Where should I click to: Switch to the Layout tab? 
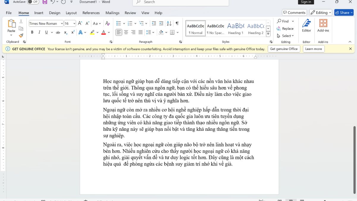71,13
